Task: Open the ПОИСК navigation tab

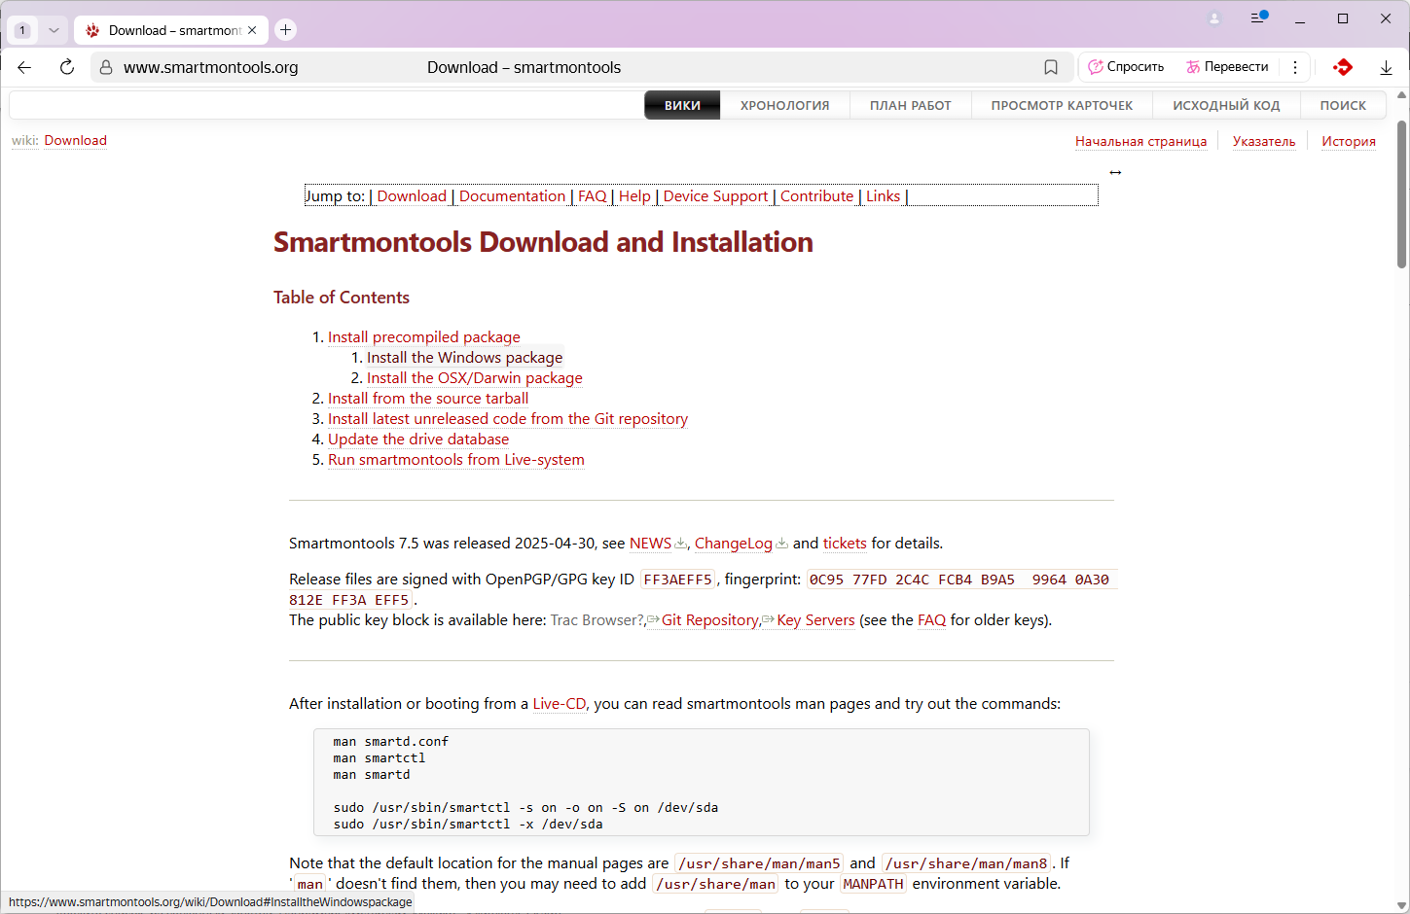Action: [x=1343, y=105]
